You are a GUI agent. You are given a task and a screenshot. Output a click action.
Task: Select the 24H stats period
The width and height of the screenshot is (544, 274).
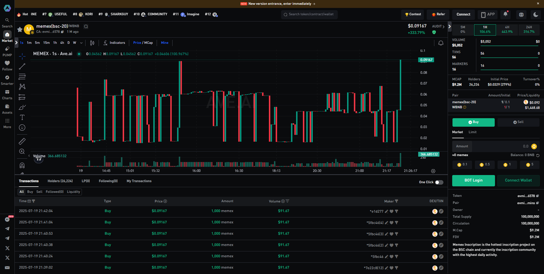click(x=529, y=30)
